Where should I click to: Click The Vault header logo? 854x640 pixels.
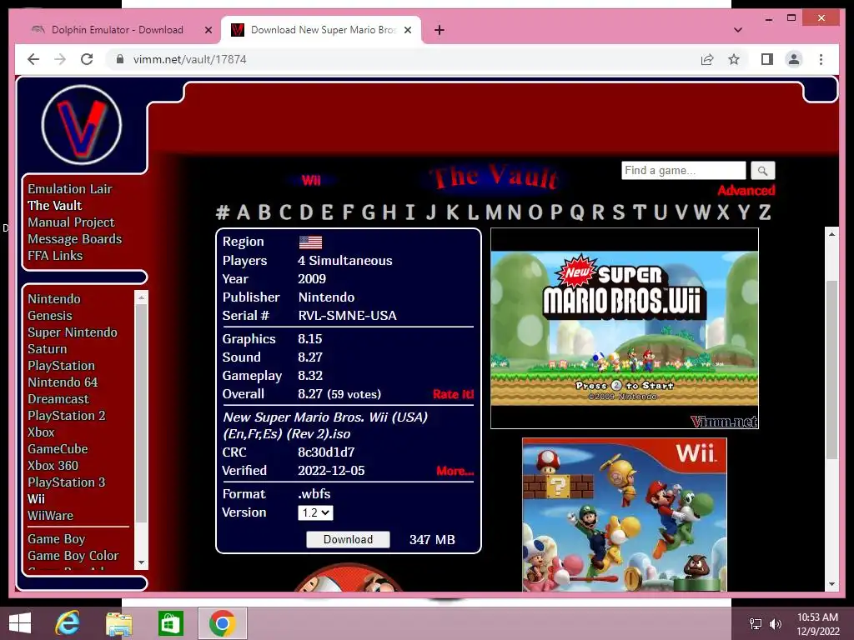tap(494, 178)
